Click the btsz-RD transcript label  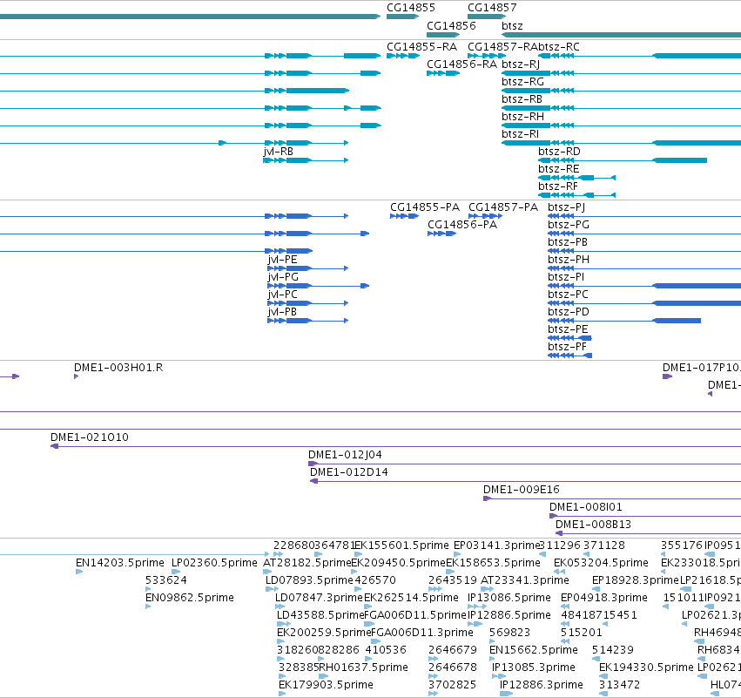point(559,152)
